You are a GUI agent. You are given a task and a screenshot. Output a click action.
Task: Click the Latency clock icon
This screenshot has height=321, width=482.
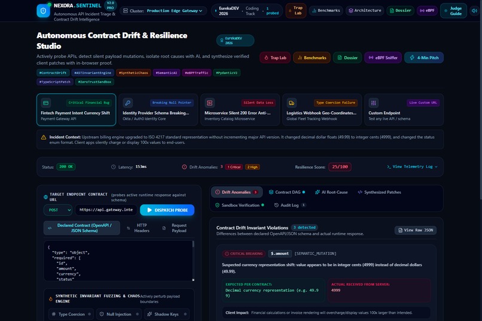tap(114, 167)
